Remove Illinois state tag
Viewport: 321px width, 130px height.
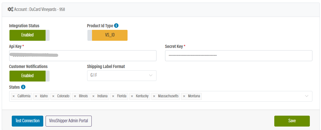75,96
